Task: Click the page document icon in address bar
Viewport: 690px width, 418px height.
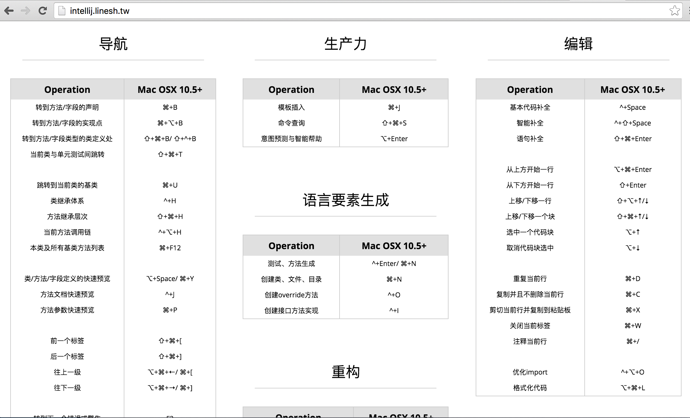Action: pyautogui.click(x=62, y=11)
